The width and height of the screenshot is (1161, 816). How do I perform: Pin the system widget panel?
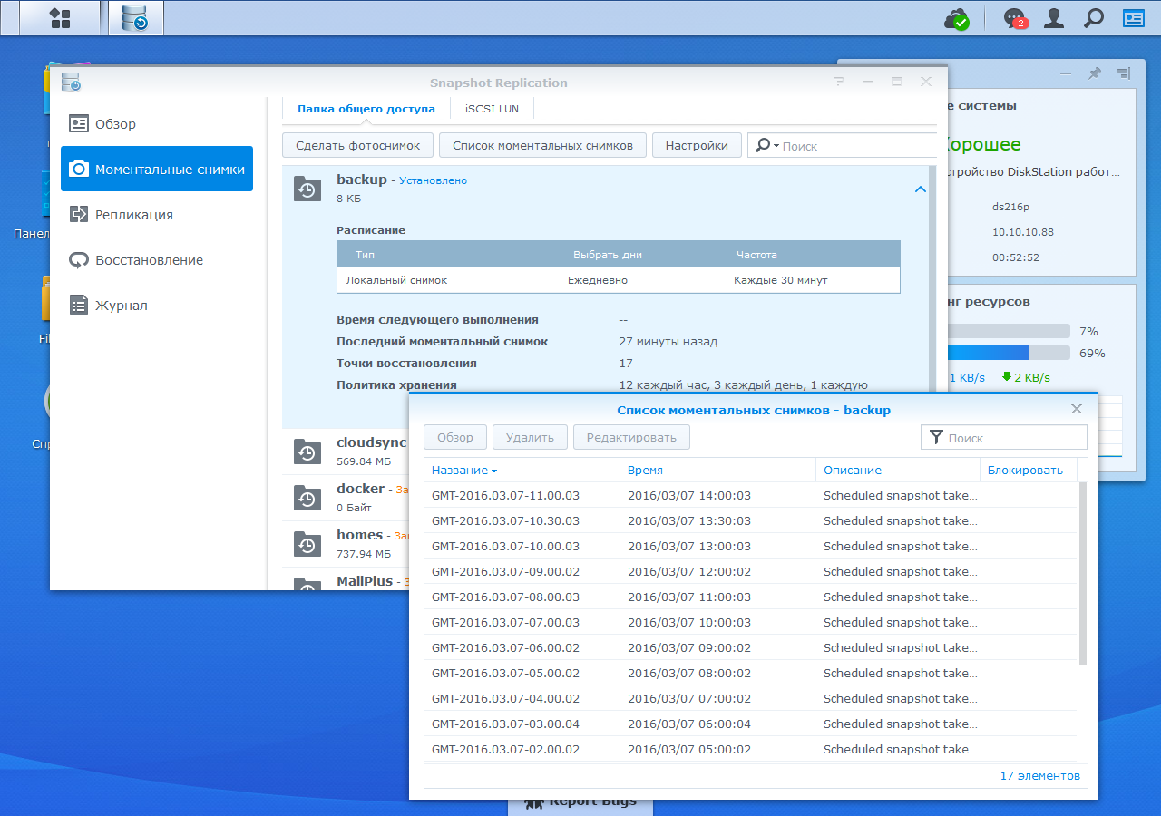1095,73
